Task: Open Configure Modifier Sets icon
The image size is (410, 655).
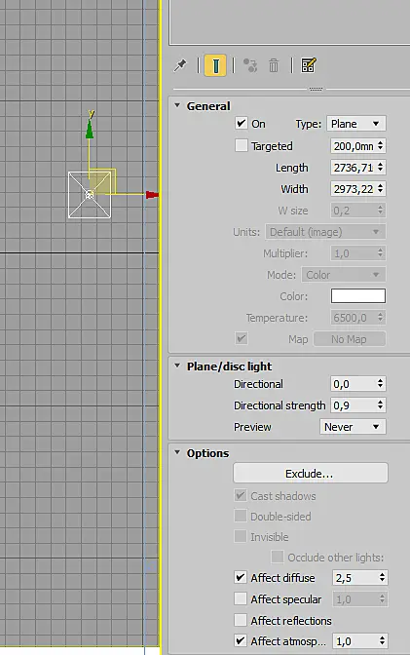Action: pos(308,65)
